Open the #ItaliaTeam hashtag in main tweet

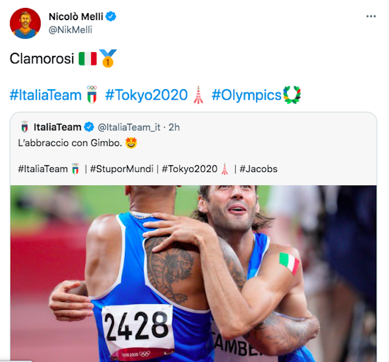[46, 95]
